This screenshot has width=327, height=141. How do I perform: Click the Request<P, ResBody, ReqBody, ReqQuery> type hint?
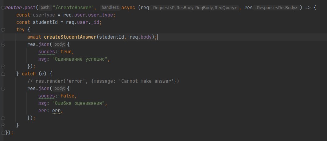[x=194, y=8]
